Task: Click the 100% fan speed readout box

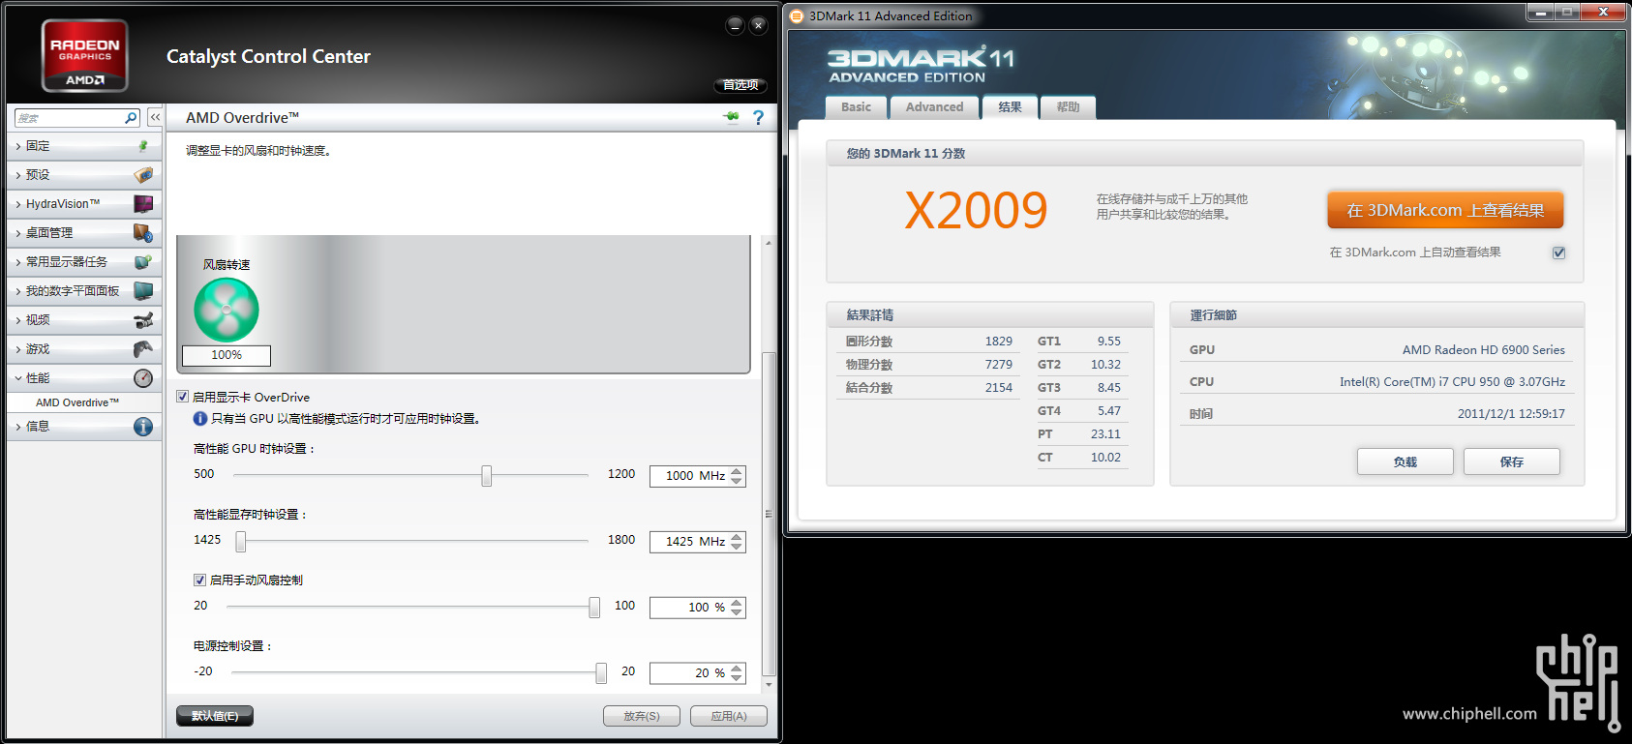Action: (227, 355)
